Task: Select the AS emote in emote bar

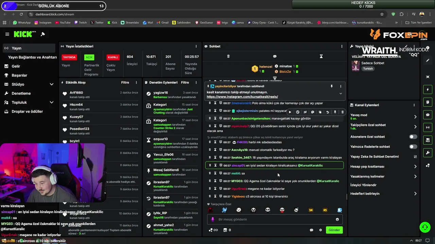Action: (x=325, y=210)
